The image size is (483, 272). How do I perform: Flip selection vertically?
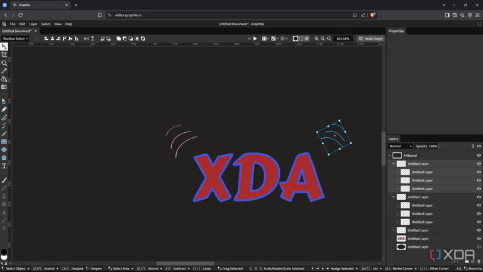92,38
